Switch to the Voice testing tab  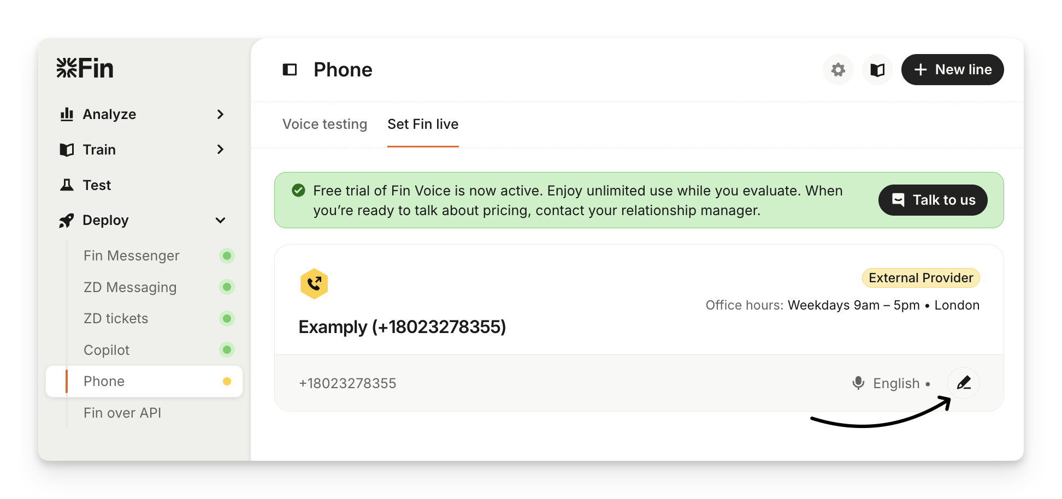coord(324,124)
